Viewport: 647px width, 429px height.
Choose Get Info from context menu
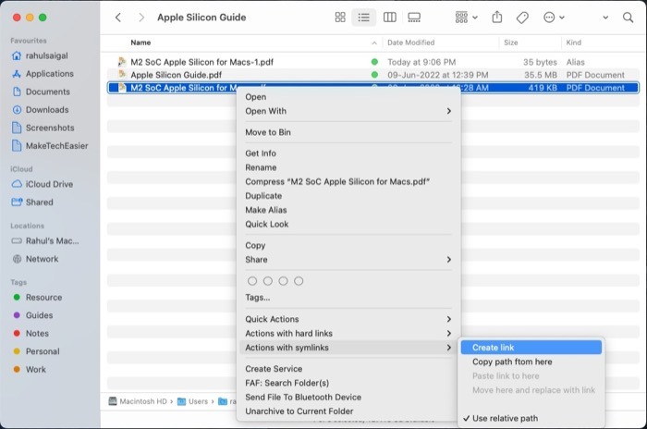point(261,153)
